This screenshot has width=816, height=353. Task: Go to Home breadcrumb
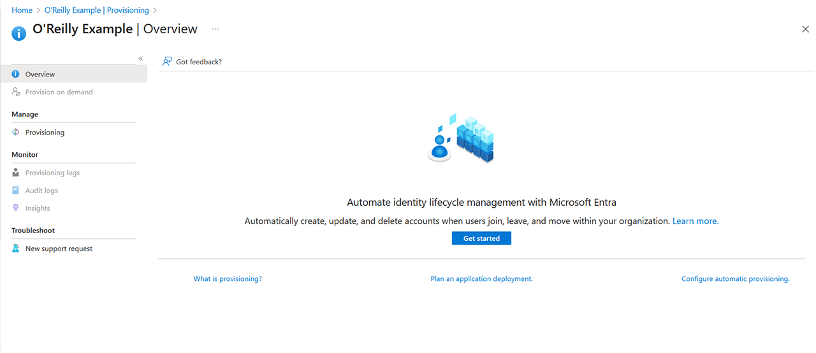22,10
